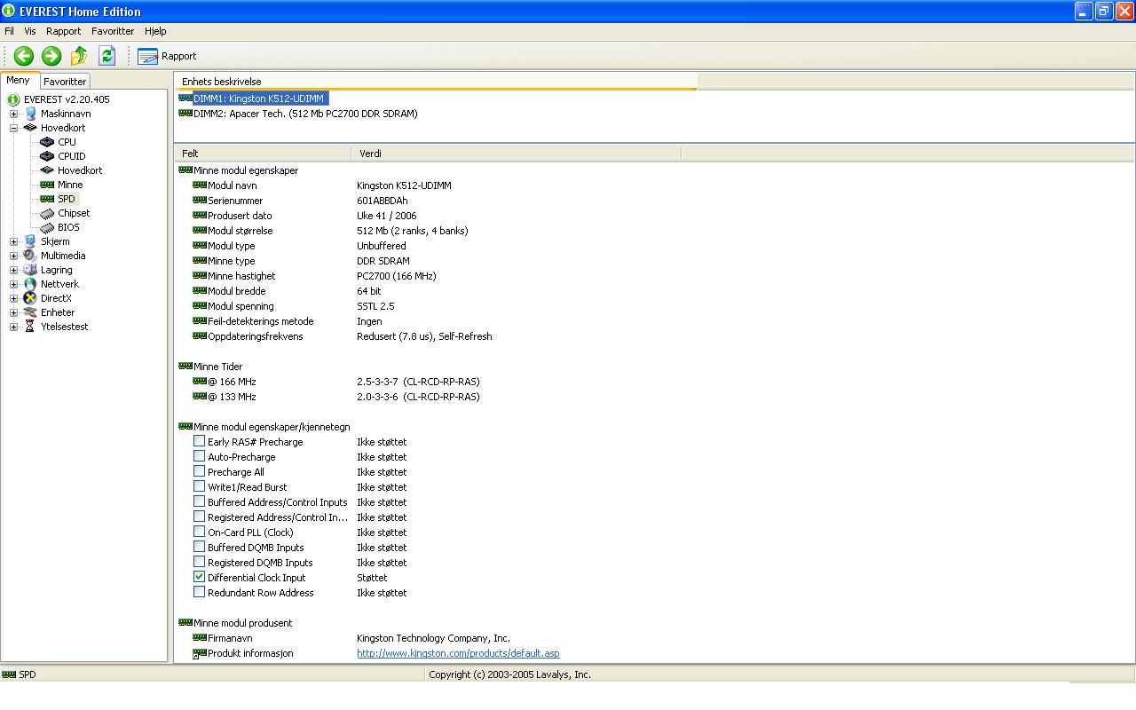This screenshot has width=1136, height=710.
Task: Toggle the Early RAS# Precharge checkbox
Action: click(200, 441)
